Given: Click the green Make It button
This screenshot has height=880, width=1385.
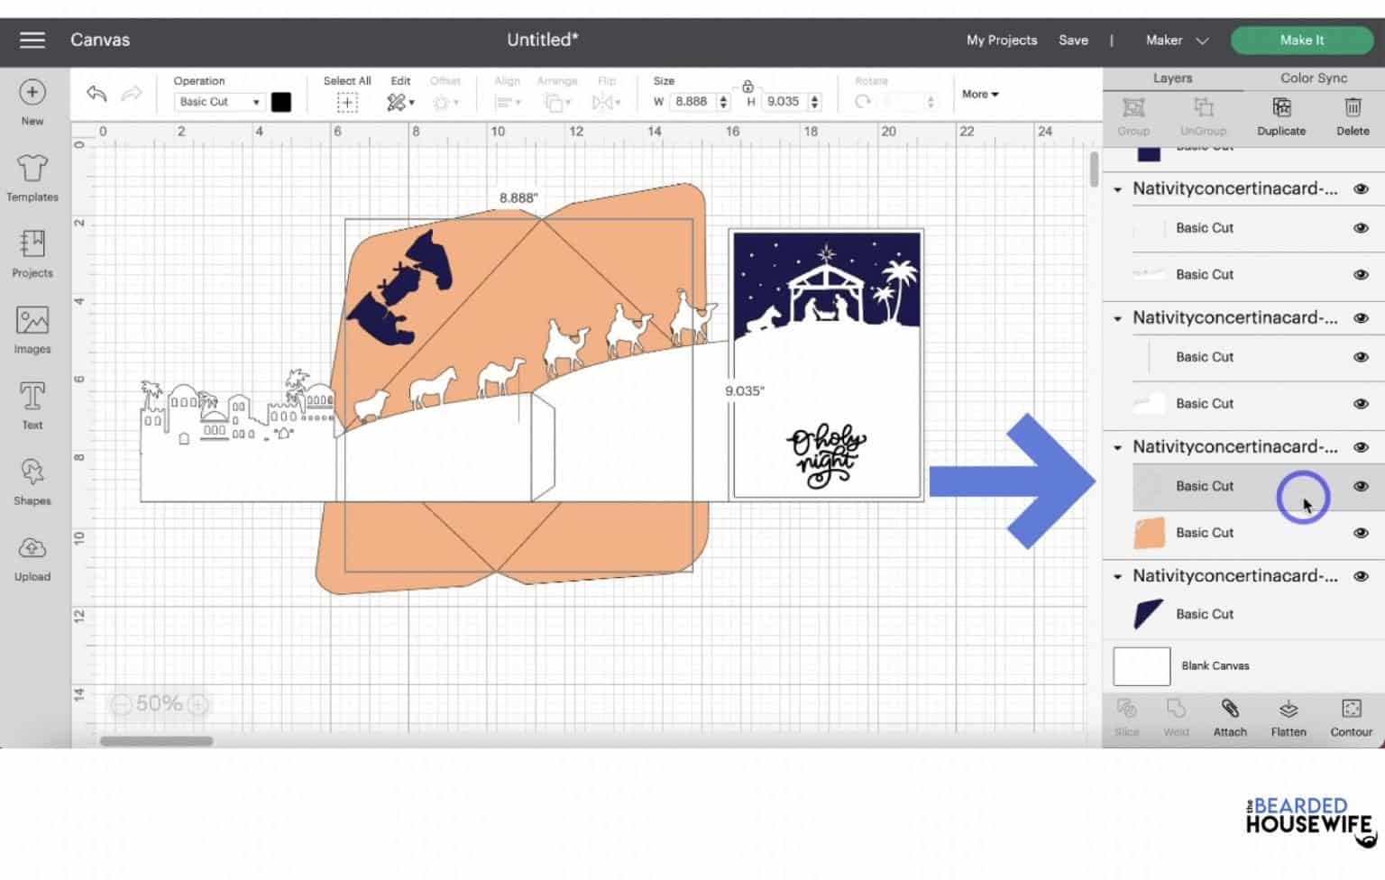Looking at the screenshot, I should 1301,41.
